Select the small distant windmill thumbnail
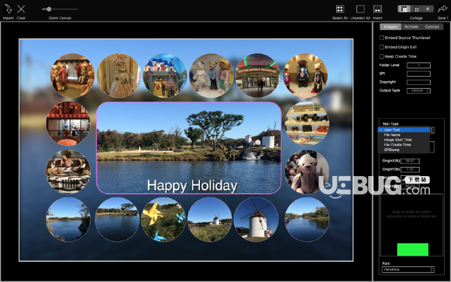 tap(210, 220)
